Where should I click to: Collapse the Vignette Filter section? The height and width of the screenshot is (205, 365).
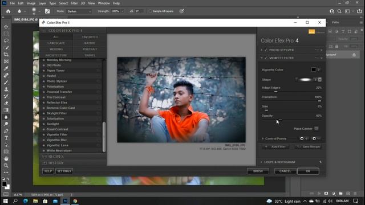click(262, 58)
